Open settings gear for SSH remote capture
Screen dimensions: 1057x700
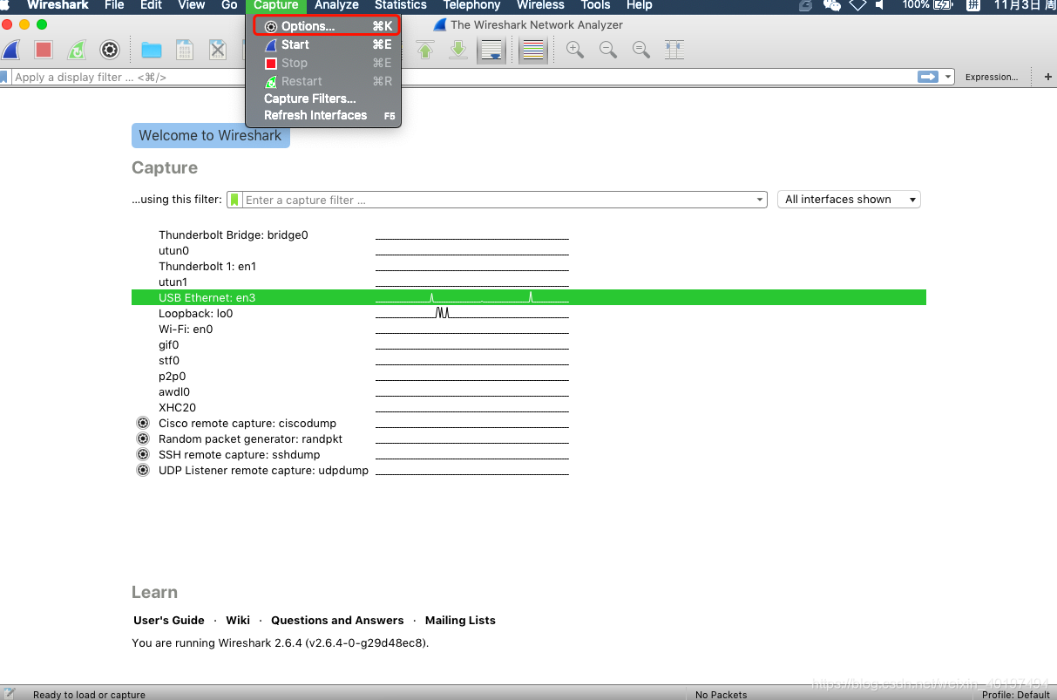click(143, 454)
